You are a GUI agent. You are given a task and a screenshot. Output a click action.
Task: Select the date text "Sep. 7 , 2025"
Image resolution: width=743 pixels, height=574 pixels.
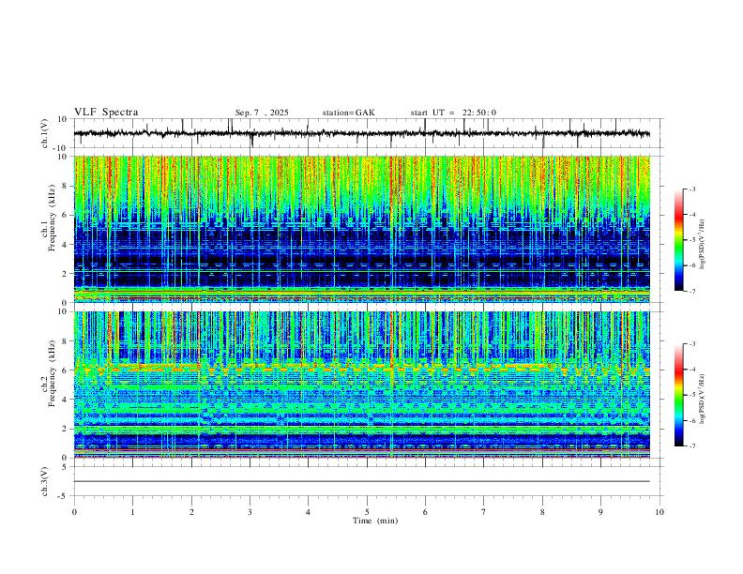pos(262,113)
